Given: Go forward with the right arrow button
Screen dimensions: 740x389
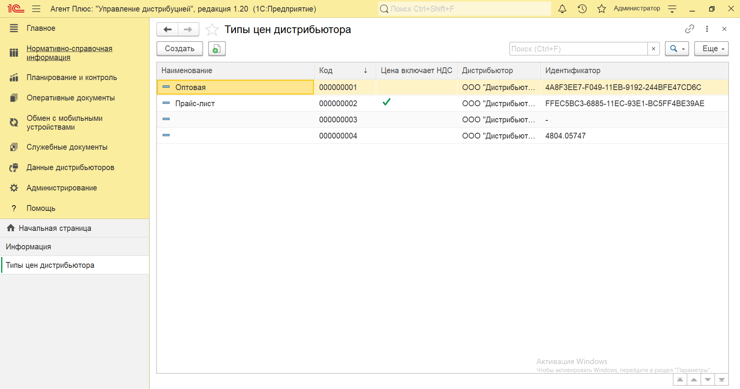Looking at the screenshot, I should pos(188,29).
